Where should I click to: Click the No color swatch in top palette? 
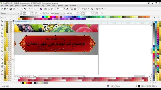pyautogui.click(x=19, y=17)
